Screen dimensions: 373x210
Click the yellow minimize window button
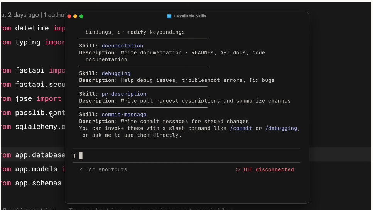point(75,16)
